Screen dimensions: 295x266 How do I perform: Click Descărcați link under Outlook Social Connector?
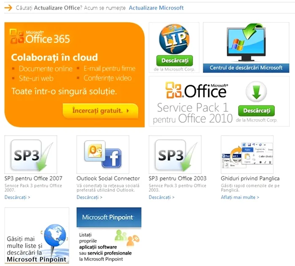(89, 198)
